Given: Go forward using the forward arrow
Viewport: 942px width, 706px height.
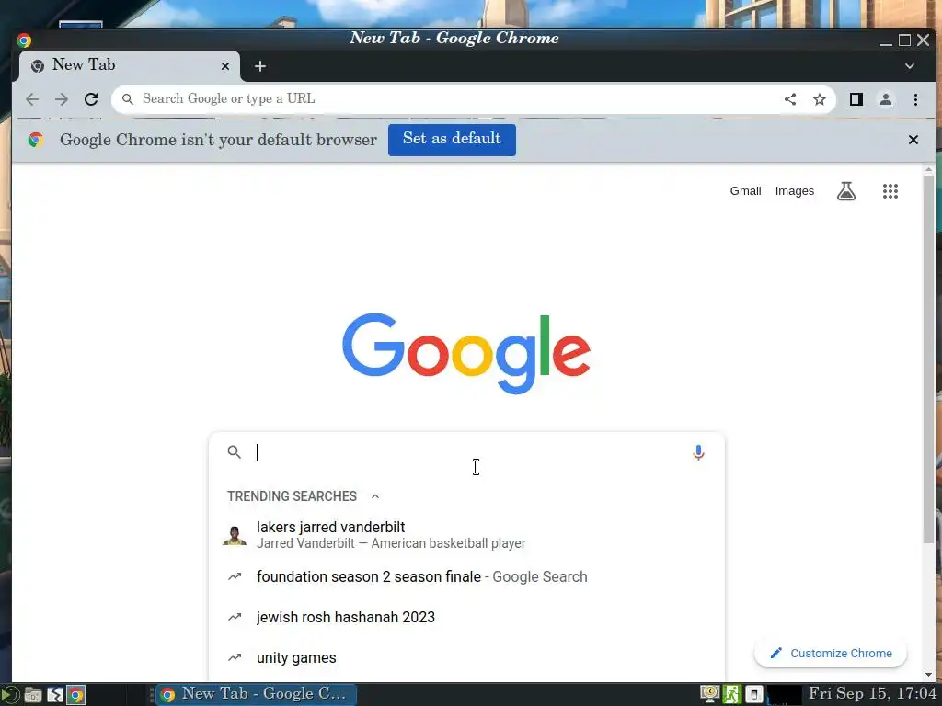Looking at the screenshot, I should point(62,99).
